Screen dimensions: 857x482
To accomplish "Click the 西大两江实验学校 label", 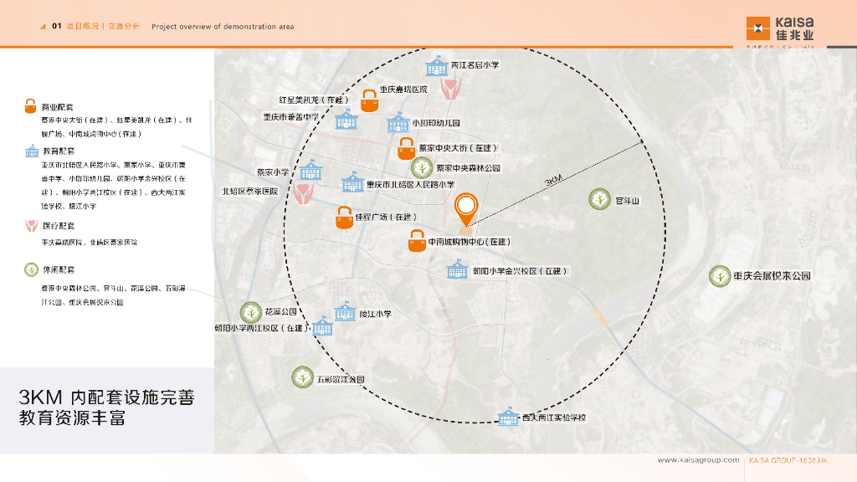I will coord(554,418).
